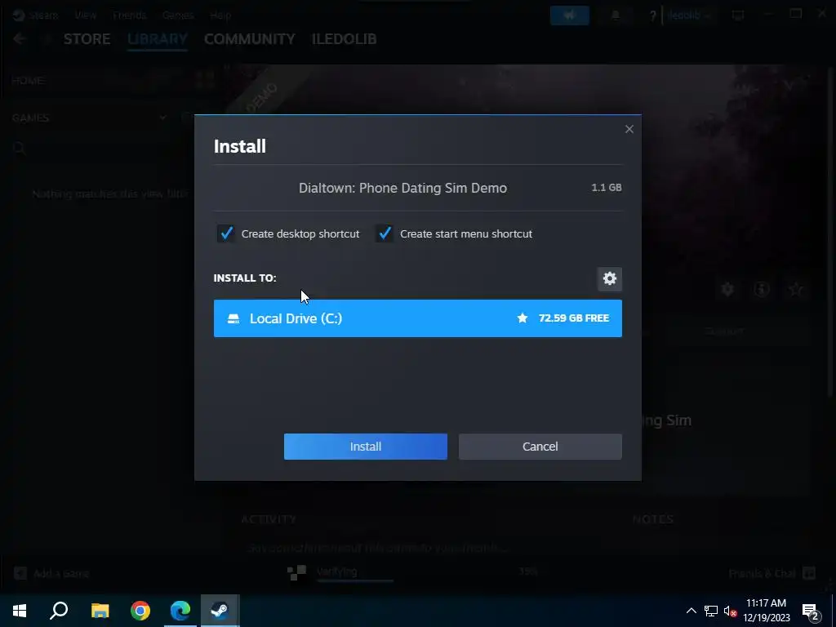The image size is (836, 627).
Task: Open install location settings gear
Action: [609, 279]
